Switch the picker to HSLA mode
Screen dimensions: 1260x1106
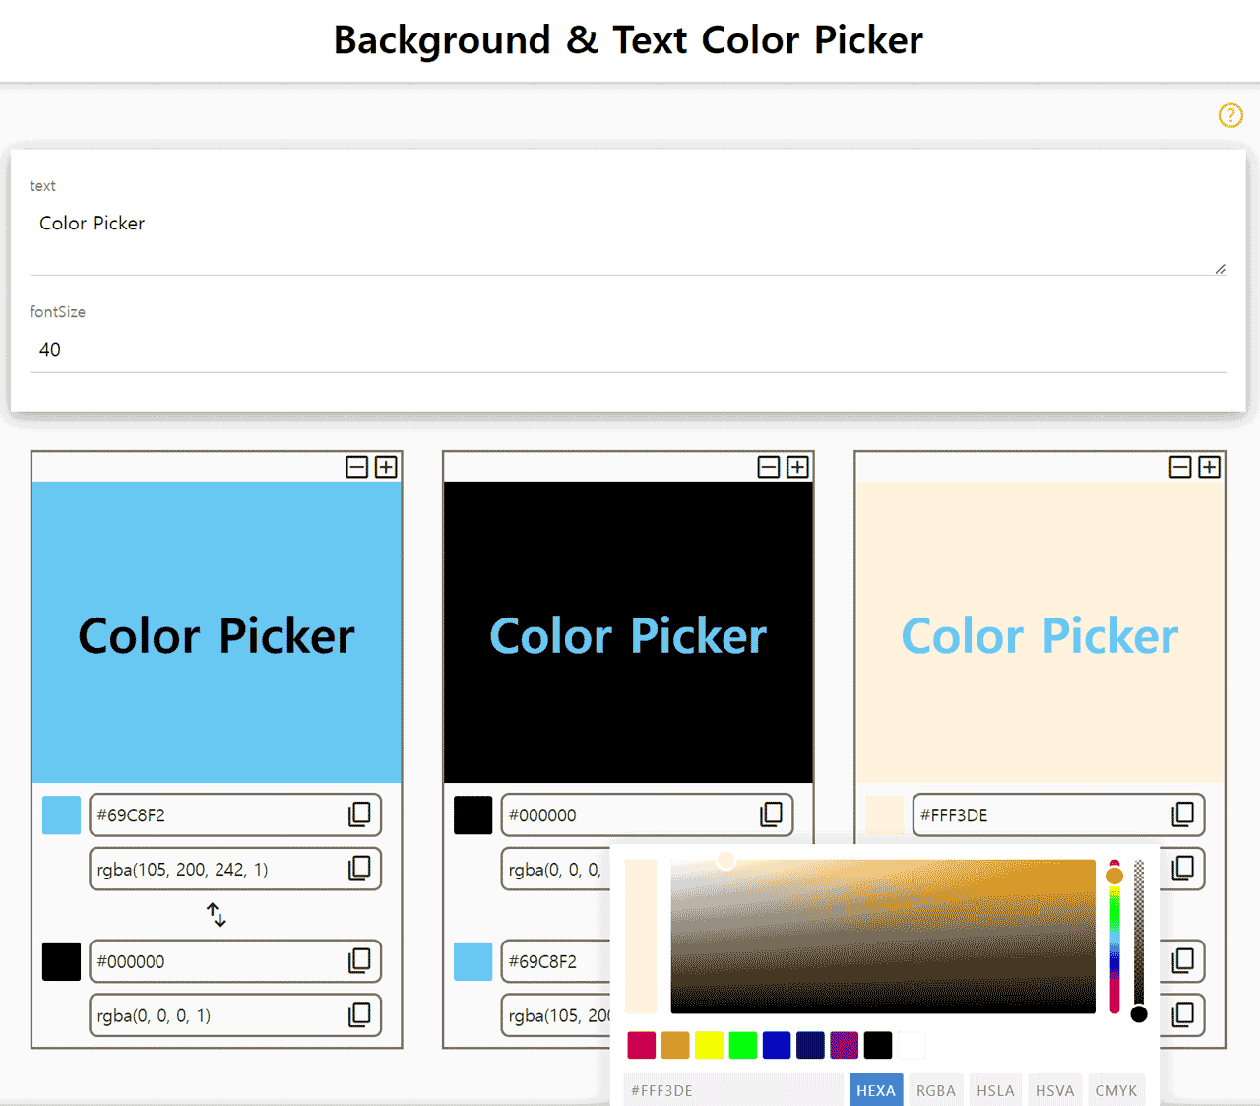[995, 1090]
